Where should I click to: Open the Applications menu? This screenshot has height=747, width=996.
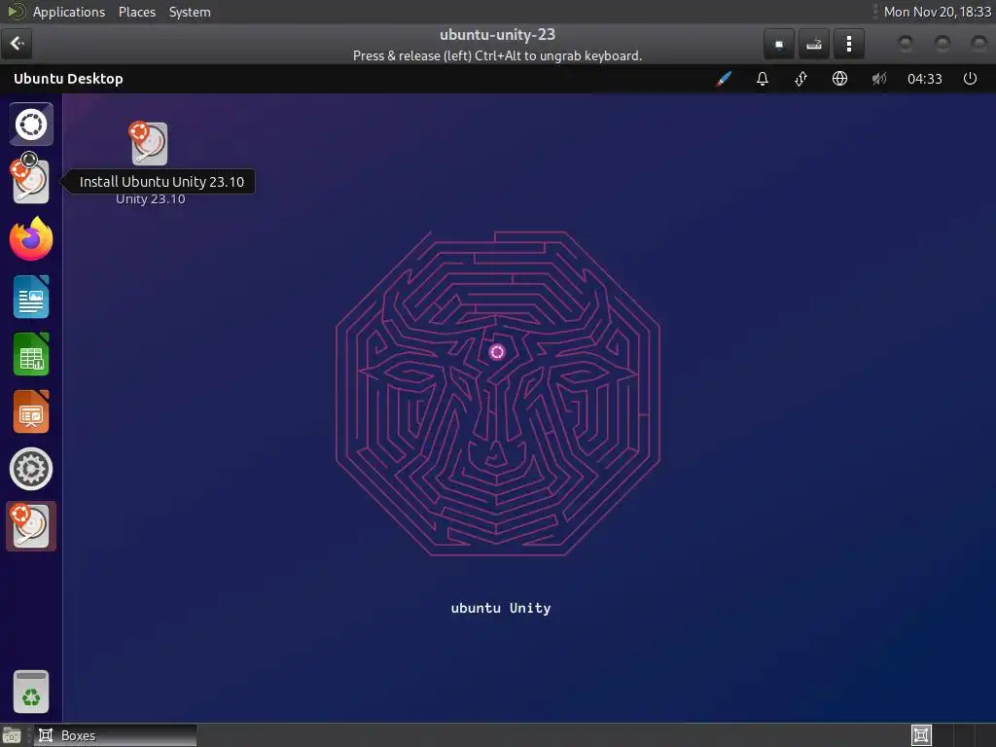click(69, 12)
